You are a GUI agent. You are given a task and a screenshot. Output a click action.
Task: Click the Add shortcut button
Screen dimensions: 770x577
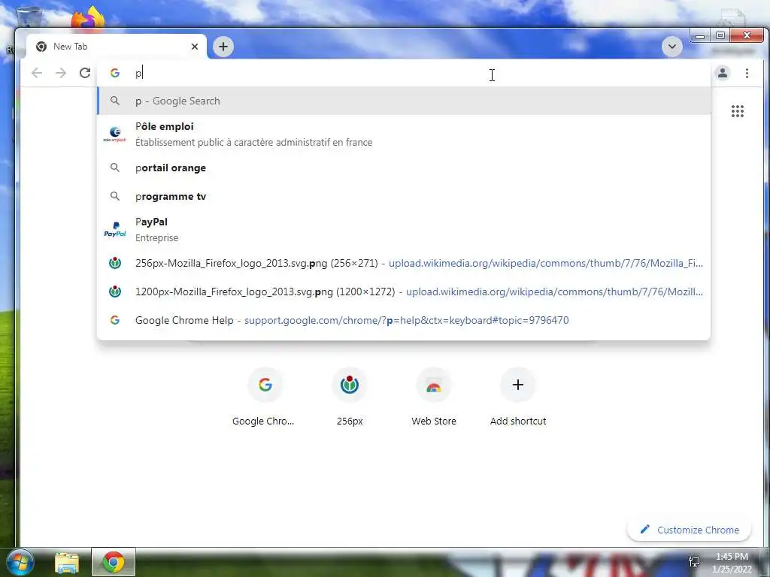(518, 397)
